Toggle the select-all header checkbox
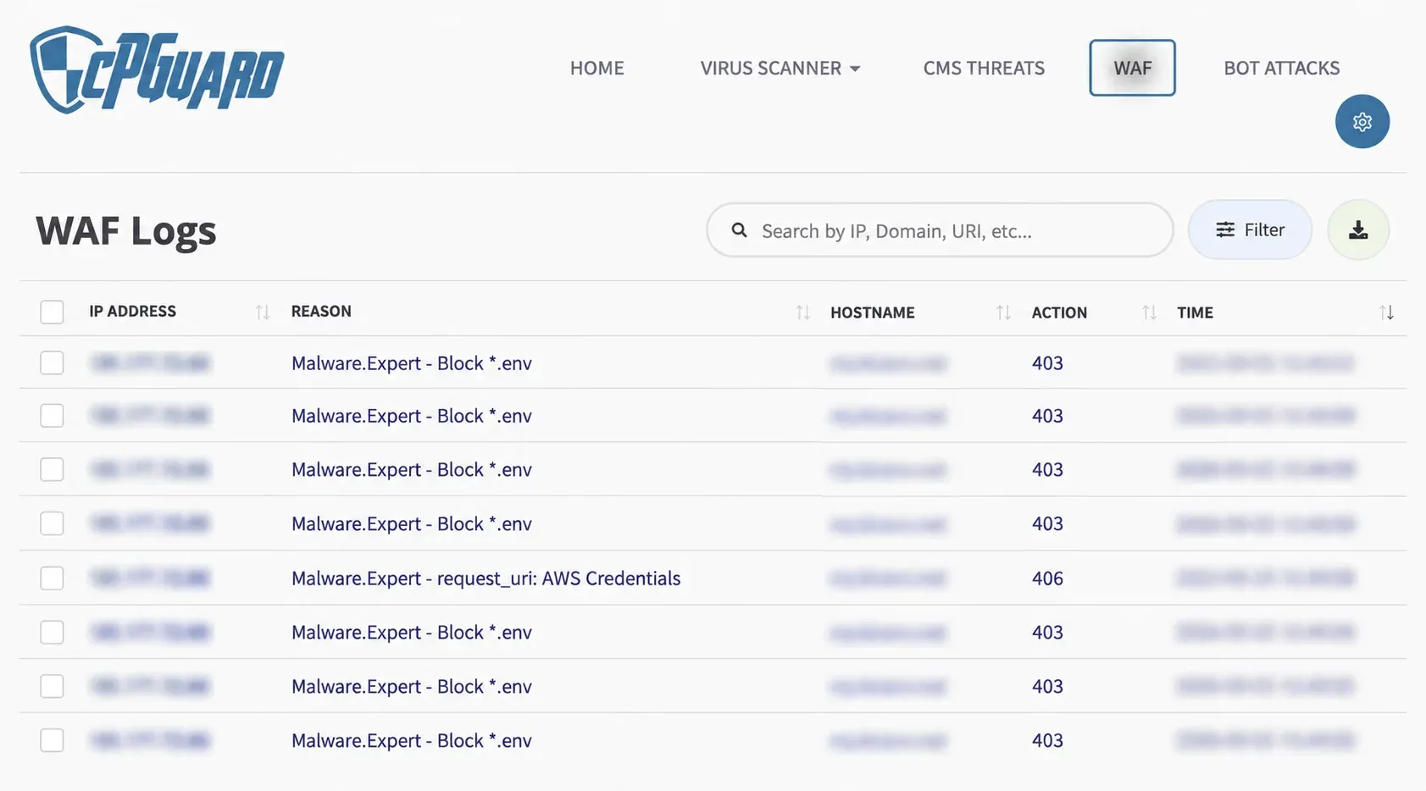 [x=52, y=312]
